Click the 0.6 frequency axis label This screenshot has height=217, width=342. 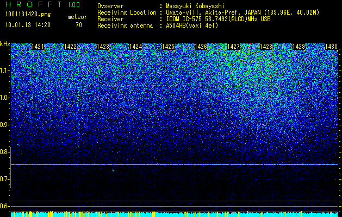click(x=4, y=206)
